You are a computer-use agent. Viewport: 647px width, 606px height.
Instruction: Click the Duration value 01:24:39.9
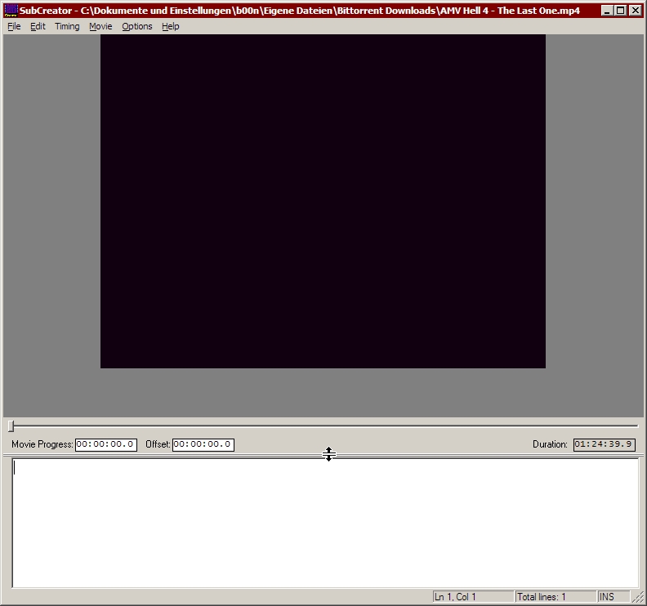[x=604, y=445]
